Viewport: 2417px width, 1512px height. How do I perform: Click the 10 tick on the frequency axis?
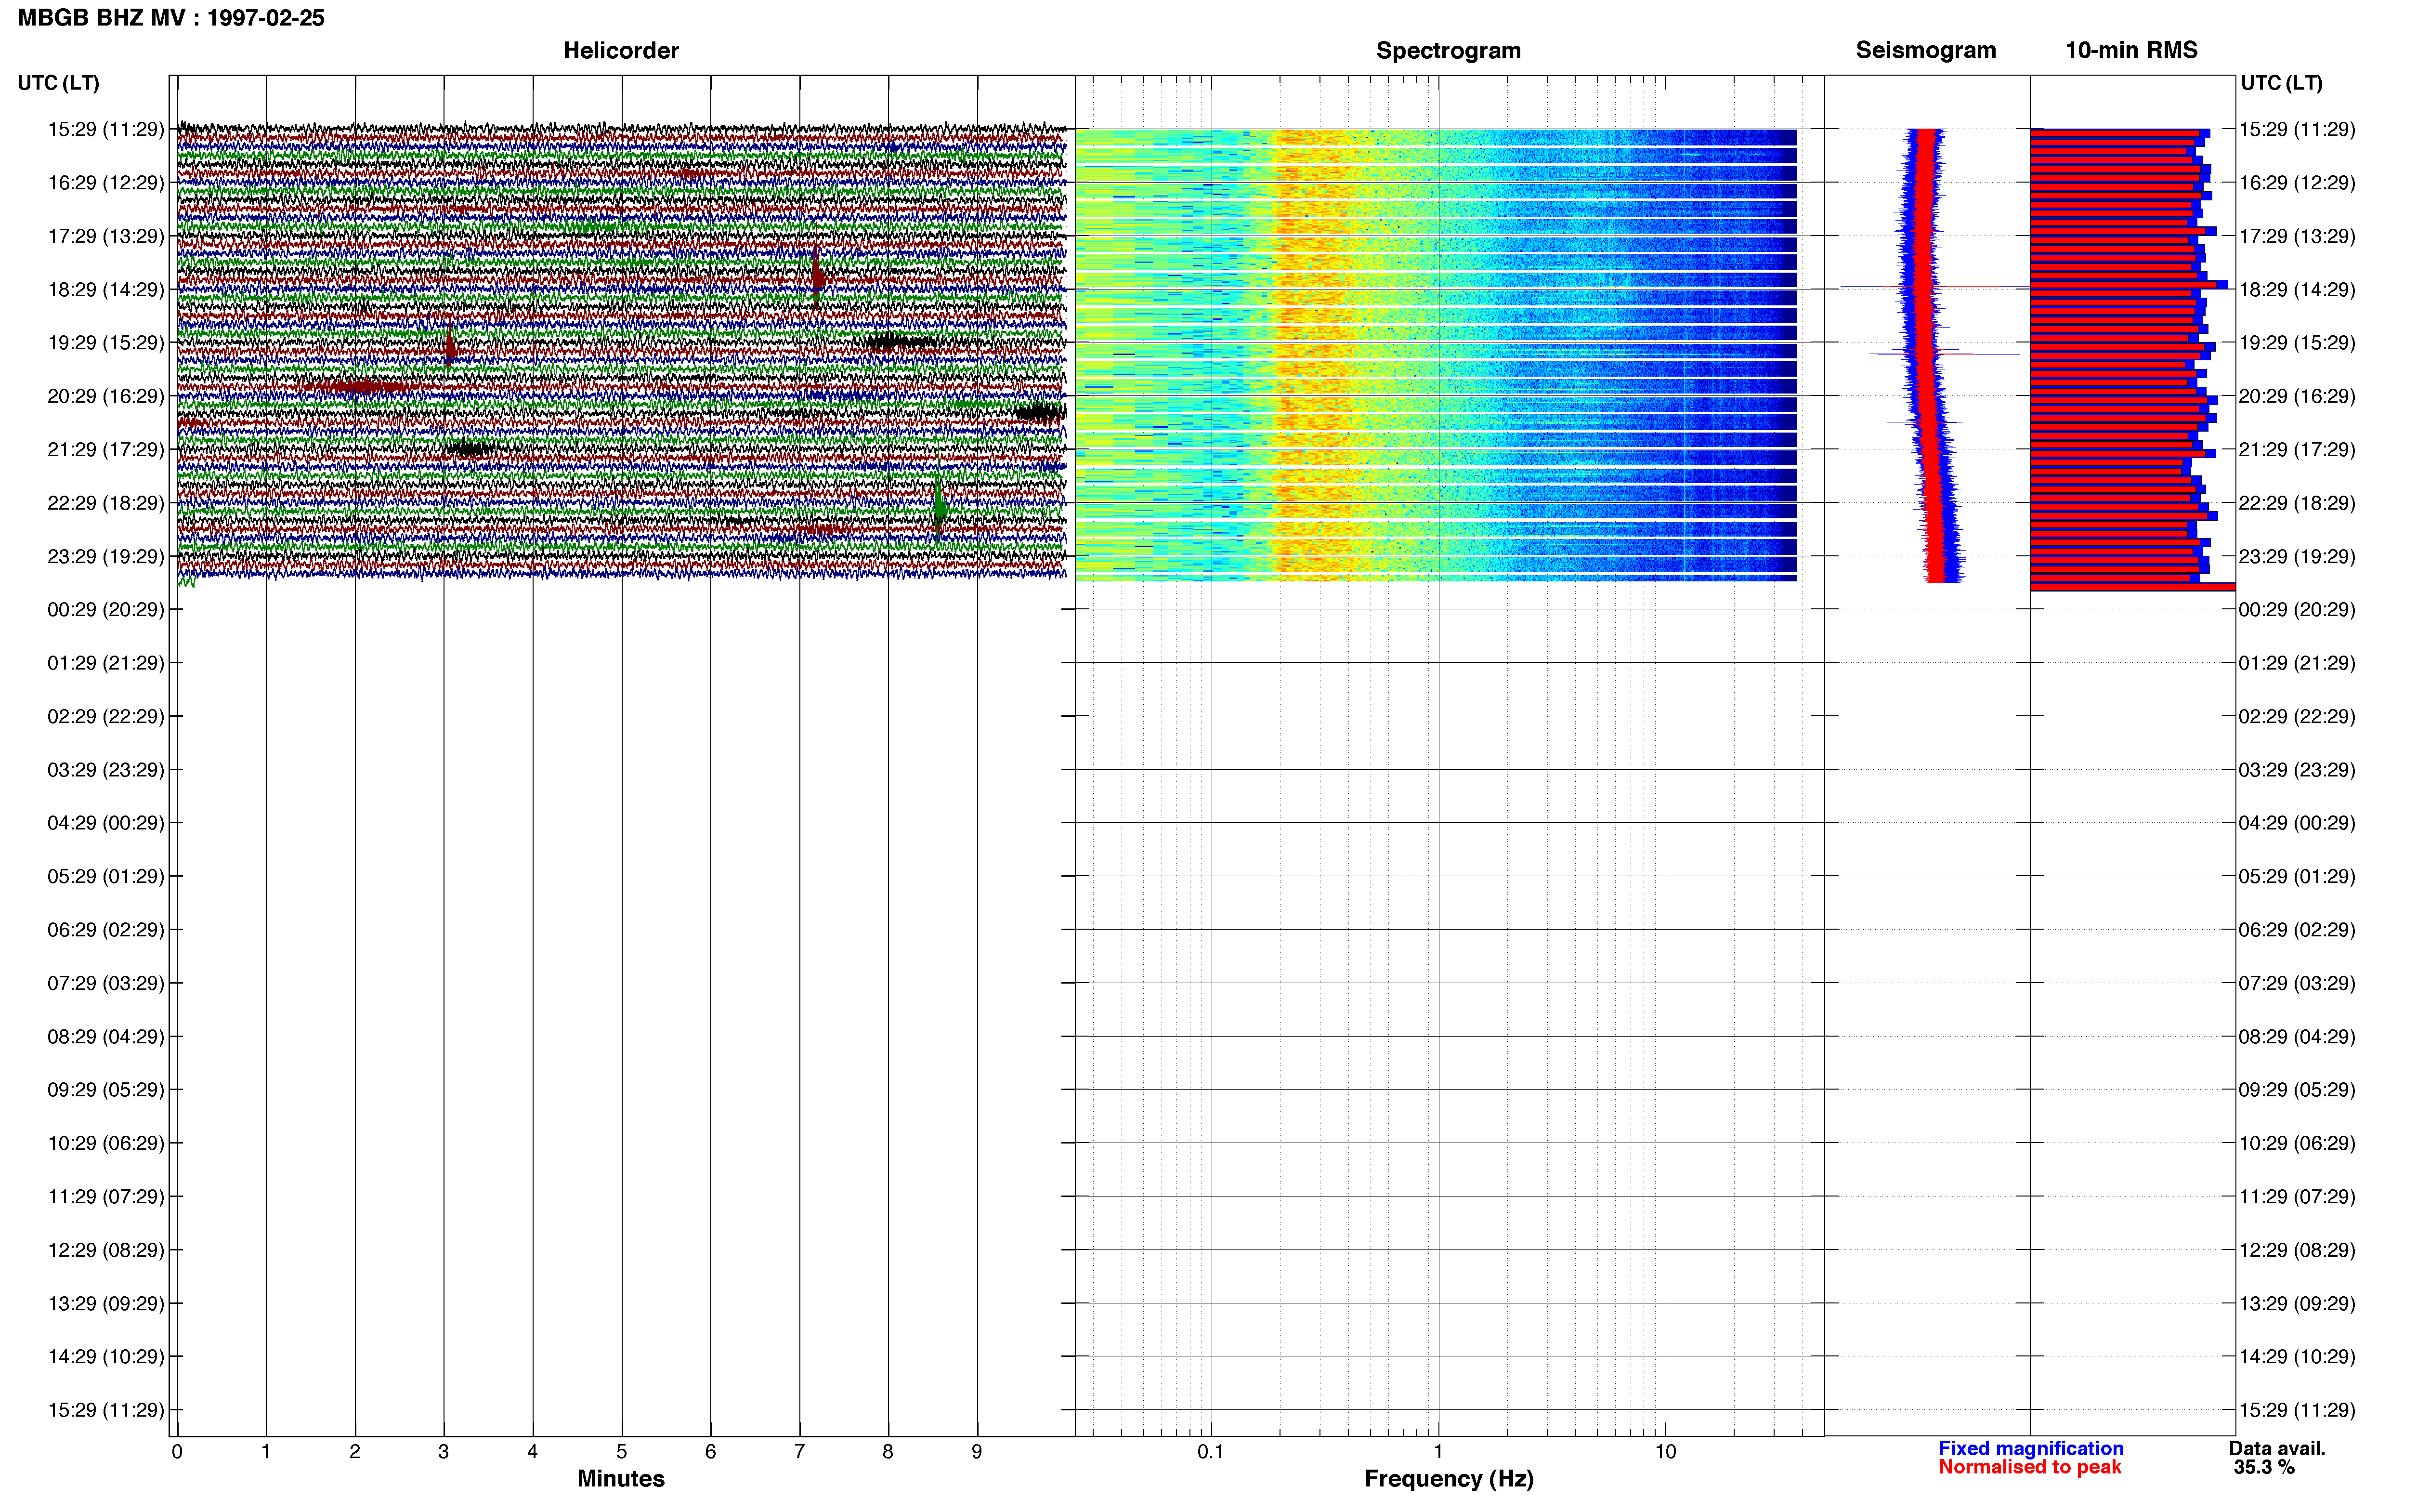click(x=1665, y=1452)
